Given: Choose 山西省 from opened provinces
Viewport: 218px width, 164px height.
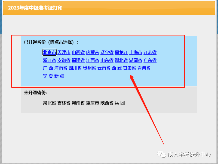Looking at the screenshot, I should click(78, 52).
